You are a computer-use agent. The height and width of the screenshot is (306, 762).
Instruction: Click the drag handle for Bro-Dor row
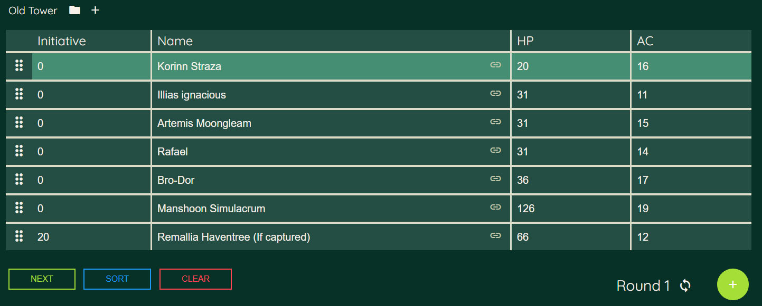pyautogui.click(x=19, y=179)
